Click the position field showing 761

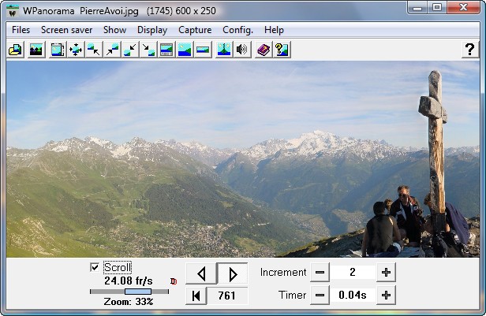pyautogui.click(x=227, y=296)
